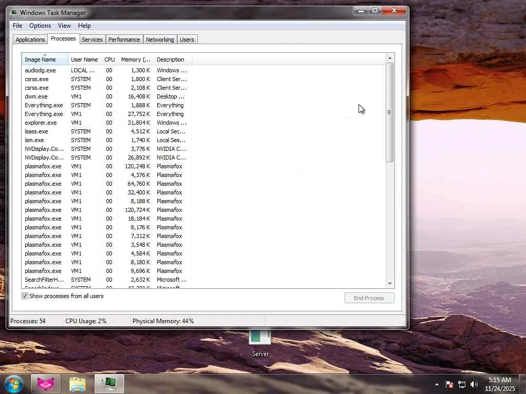Open the Windows Start menu orb
This screenshot has height=394, width=526.
coord(14,384)
